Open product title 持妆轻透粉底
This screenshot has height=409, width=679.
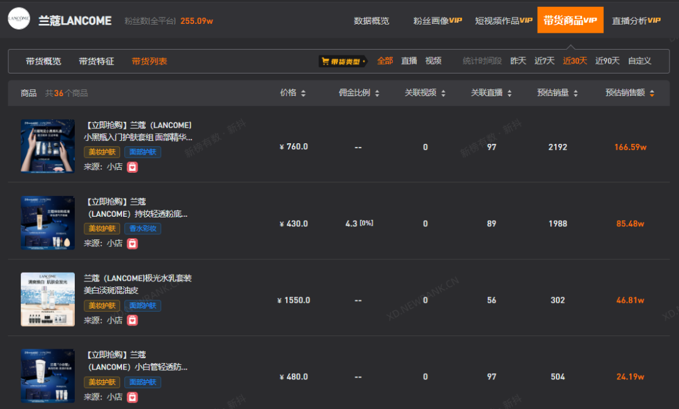click(137, 208)
